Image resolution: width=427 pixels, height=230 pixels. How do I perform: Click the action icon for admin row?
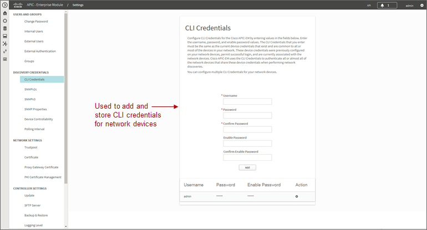coord(297,196)
